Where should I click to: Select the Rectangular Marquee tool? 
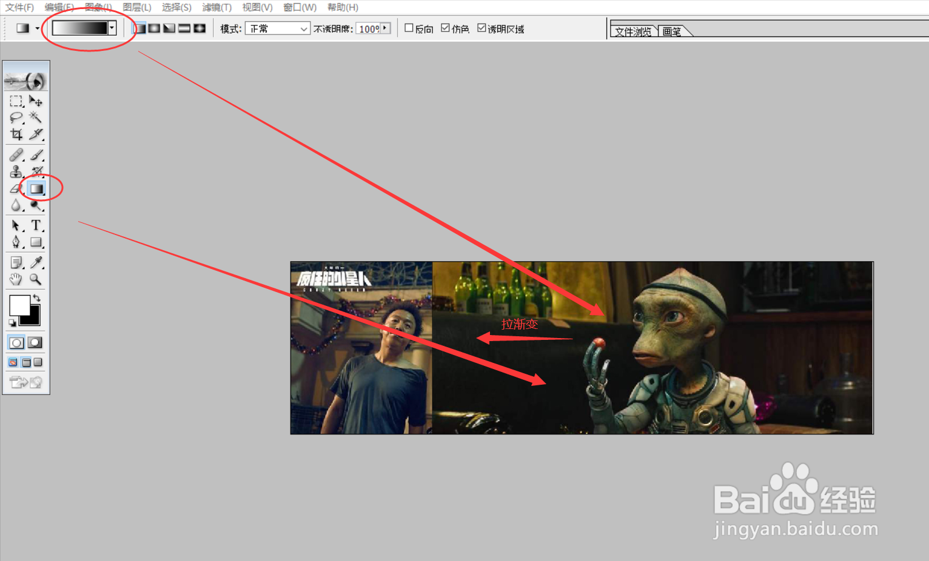click(x=16, y=101)
